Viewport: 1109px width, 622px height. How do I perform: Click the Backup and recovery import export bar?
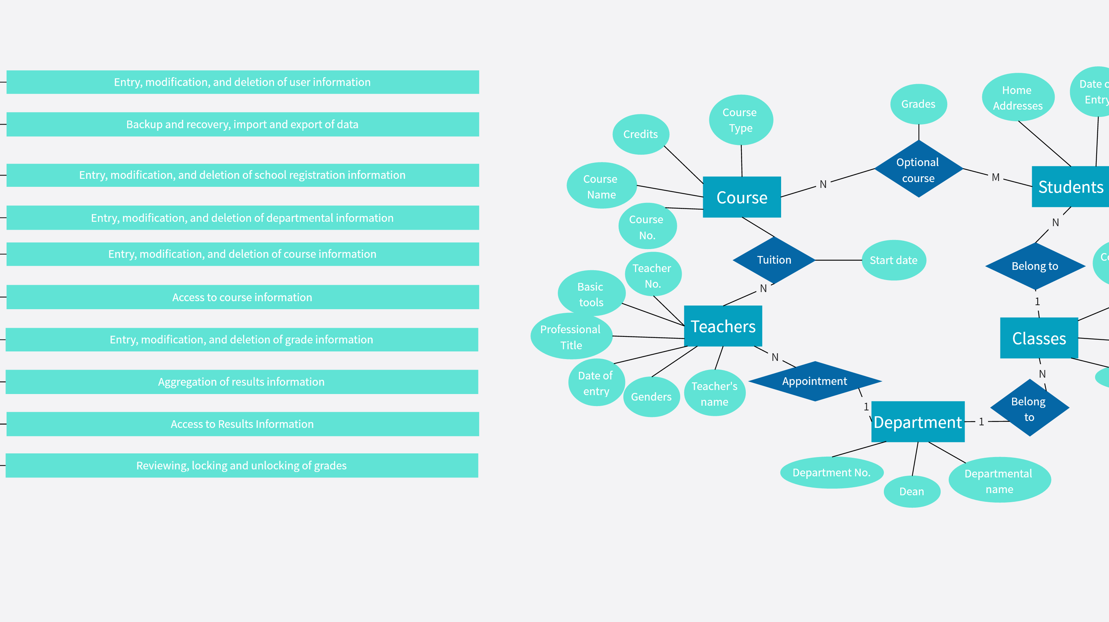[x=242, y=124]
